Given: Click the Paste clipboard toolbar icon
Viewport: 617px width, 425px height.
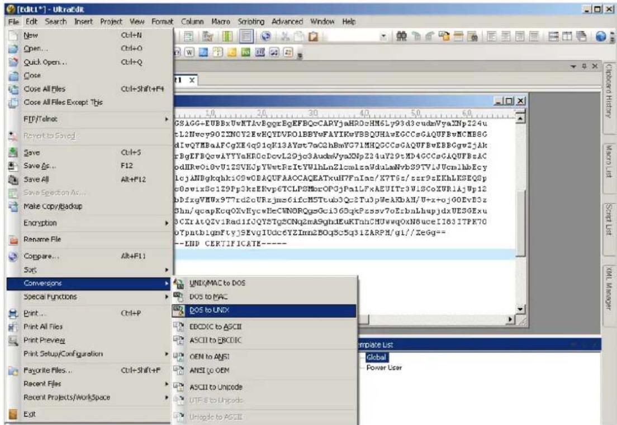Looking at the screenshot, I should click(x=313, y=36).
